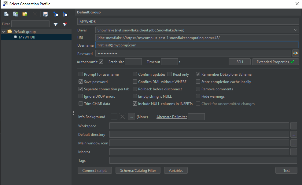Create a new connection profile
This screenshot has height=185, width=302.
(x=6, y=14)
